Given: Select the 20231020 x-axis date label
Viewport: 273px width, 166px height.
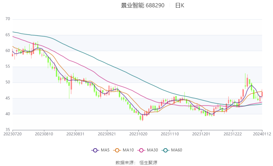Looking at the screenshot, I should coord(138,134).
